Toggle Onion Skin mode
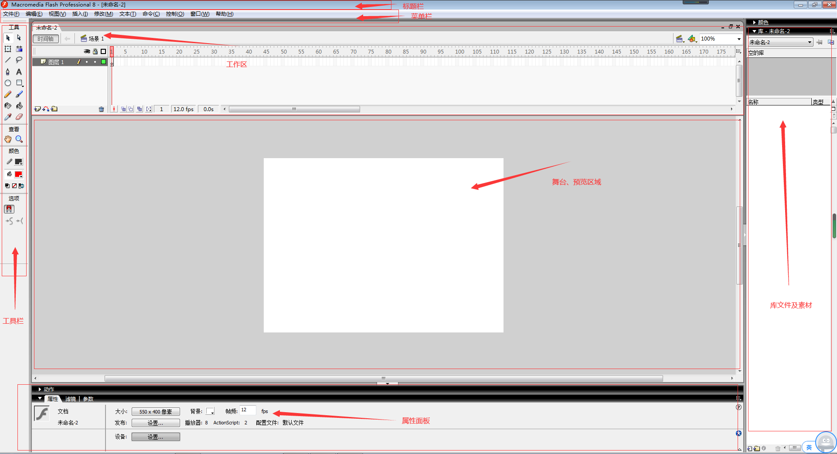Screen dimensions: 837x454 tap(123, 109)
